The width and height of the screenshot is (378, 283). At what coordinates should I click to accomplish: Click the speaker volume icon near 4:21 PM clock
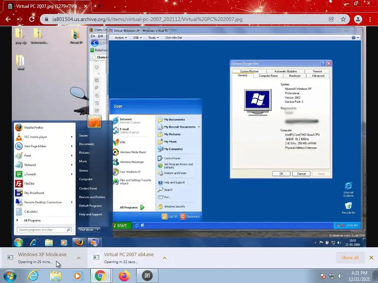click(x=341, y=276)
